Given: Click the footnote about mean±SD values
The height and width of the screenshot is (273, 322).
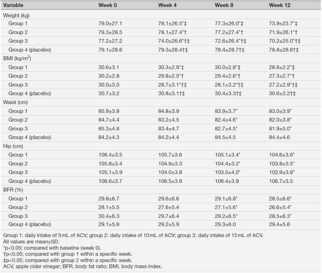Looking at the screenshot, I should click(31, 242).
